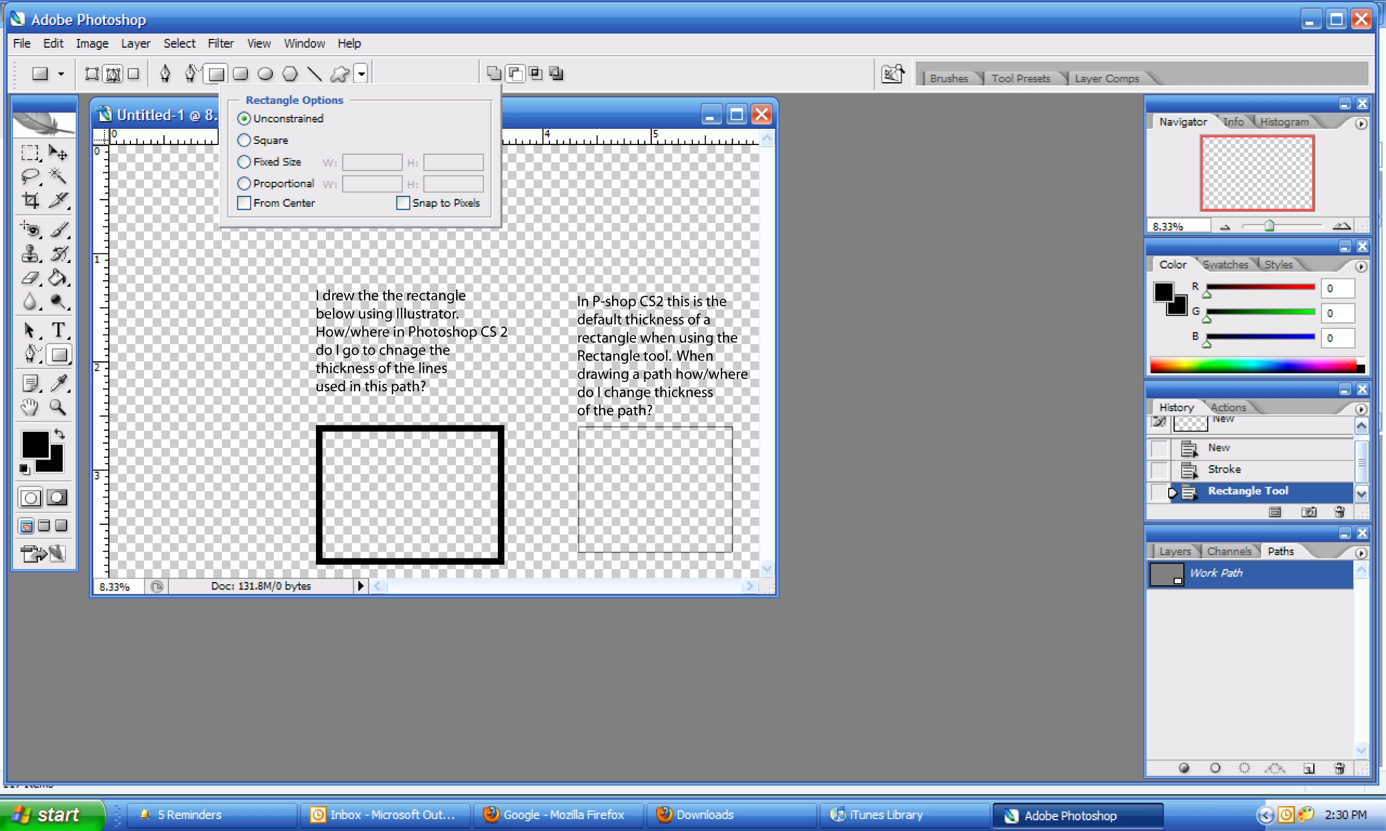Click the Magic Wand tool

[x=58, y=176]
